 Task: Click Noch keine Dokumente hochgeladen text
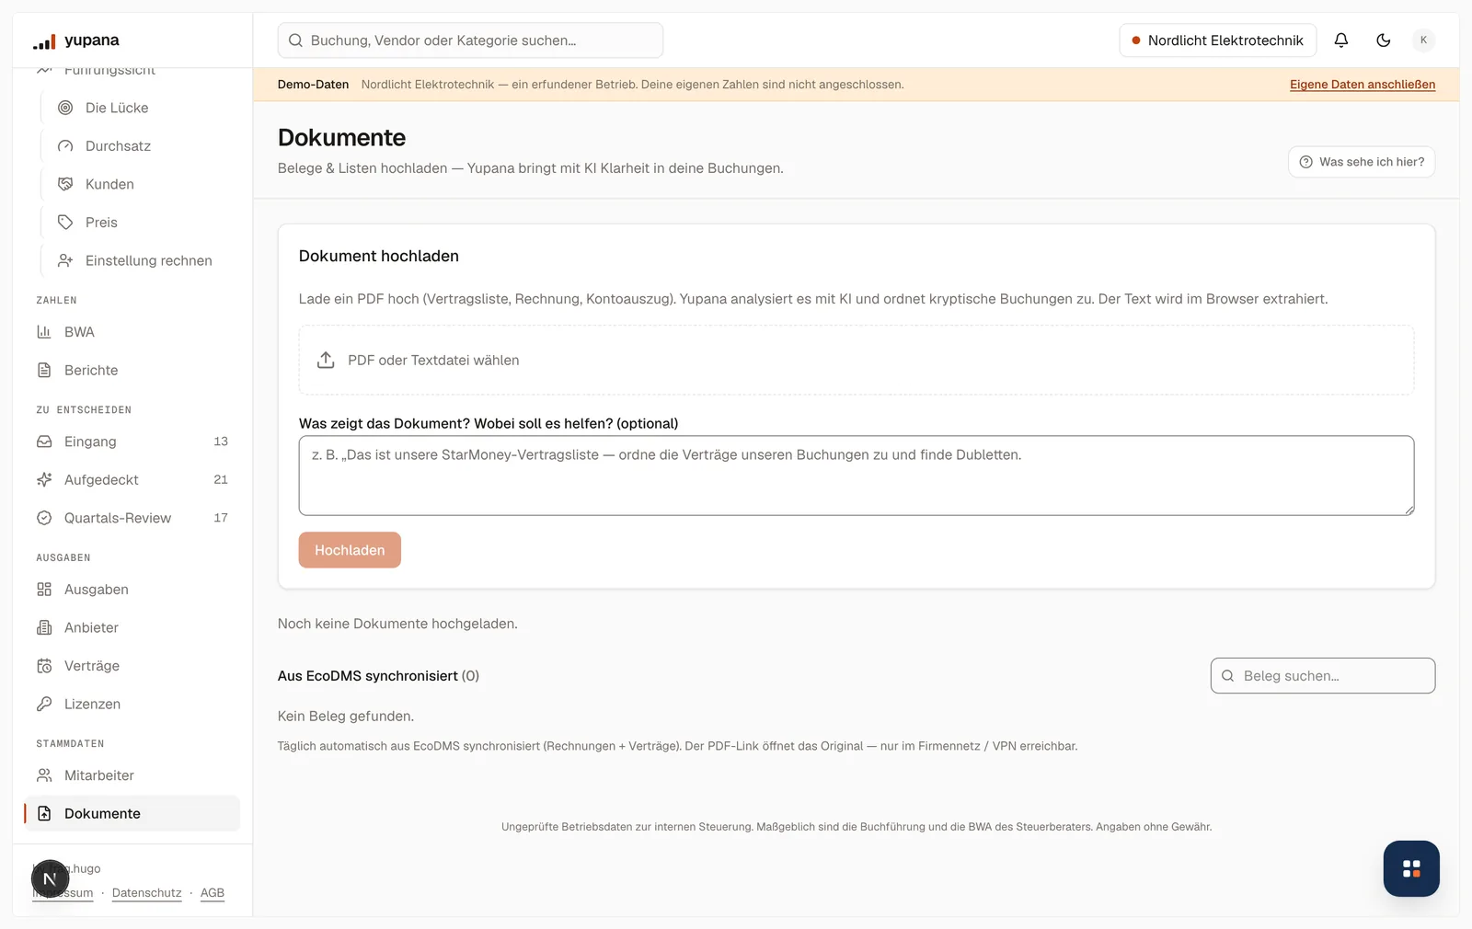[x=397, y=624]
